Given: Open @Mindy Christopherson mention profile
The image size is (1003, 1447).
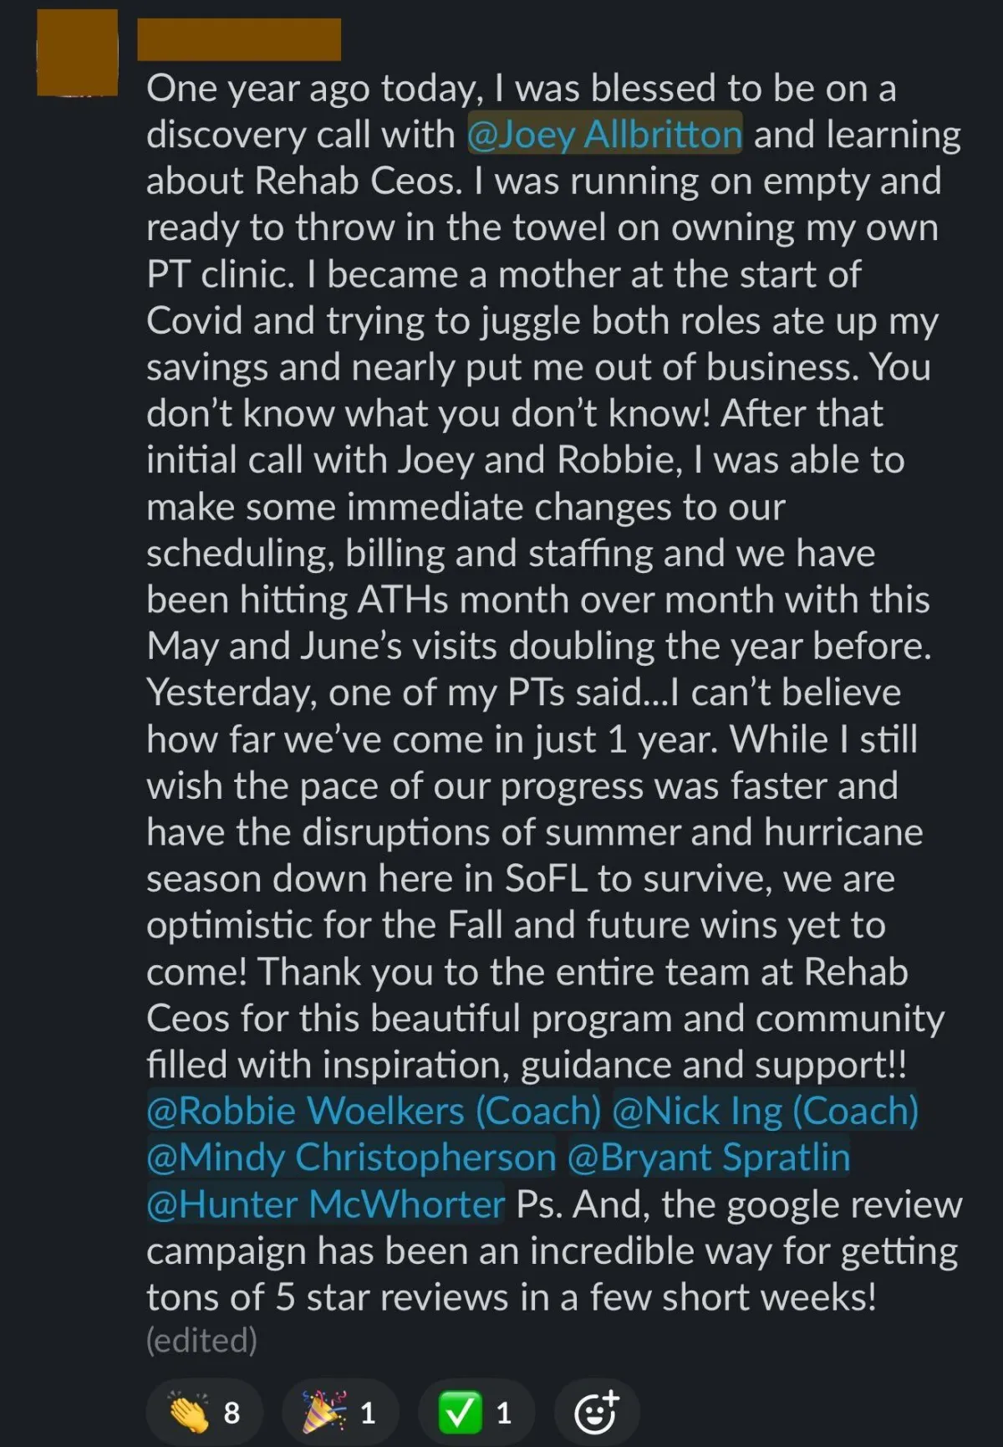Looking at the screenshot, I should pyautogui.click(x=351, y=1157).
